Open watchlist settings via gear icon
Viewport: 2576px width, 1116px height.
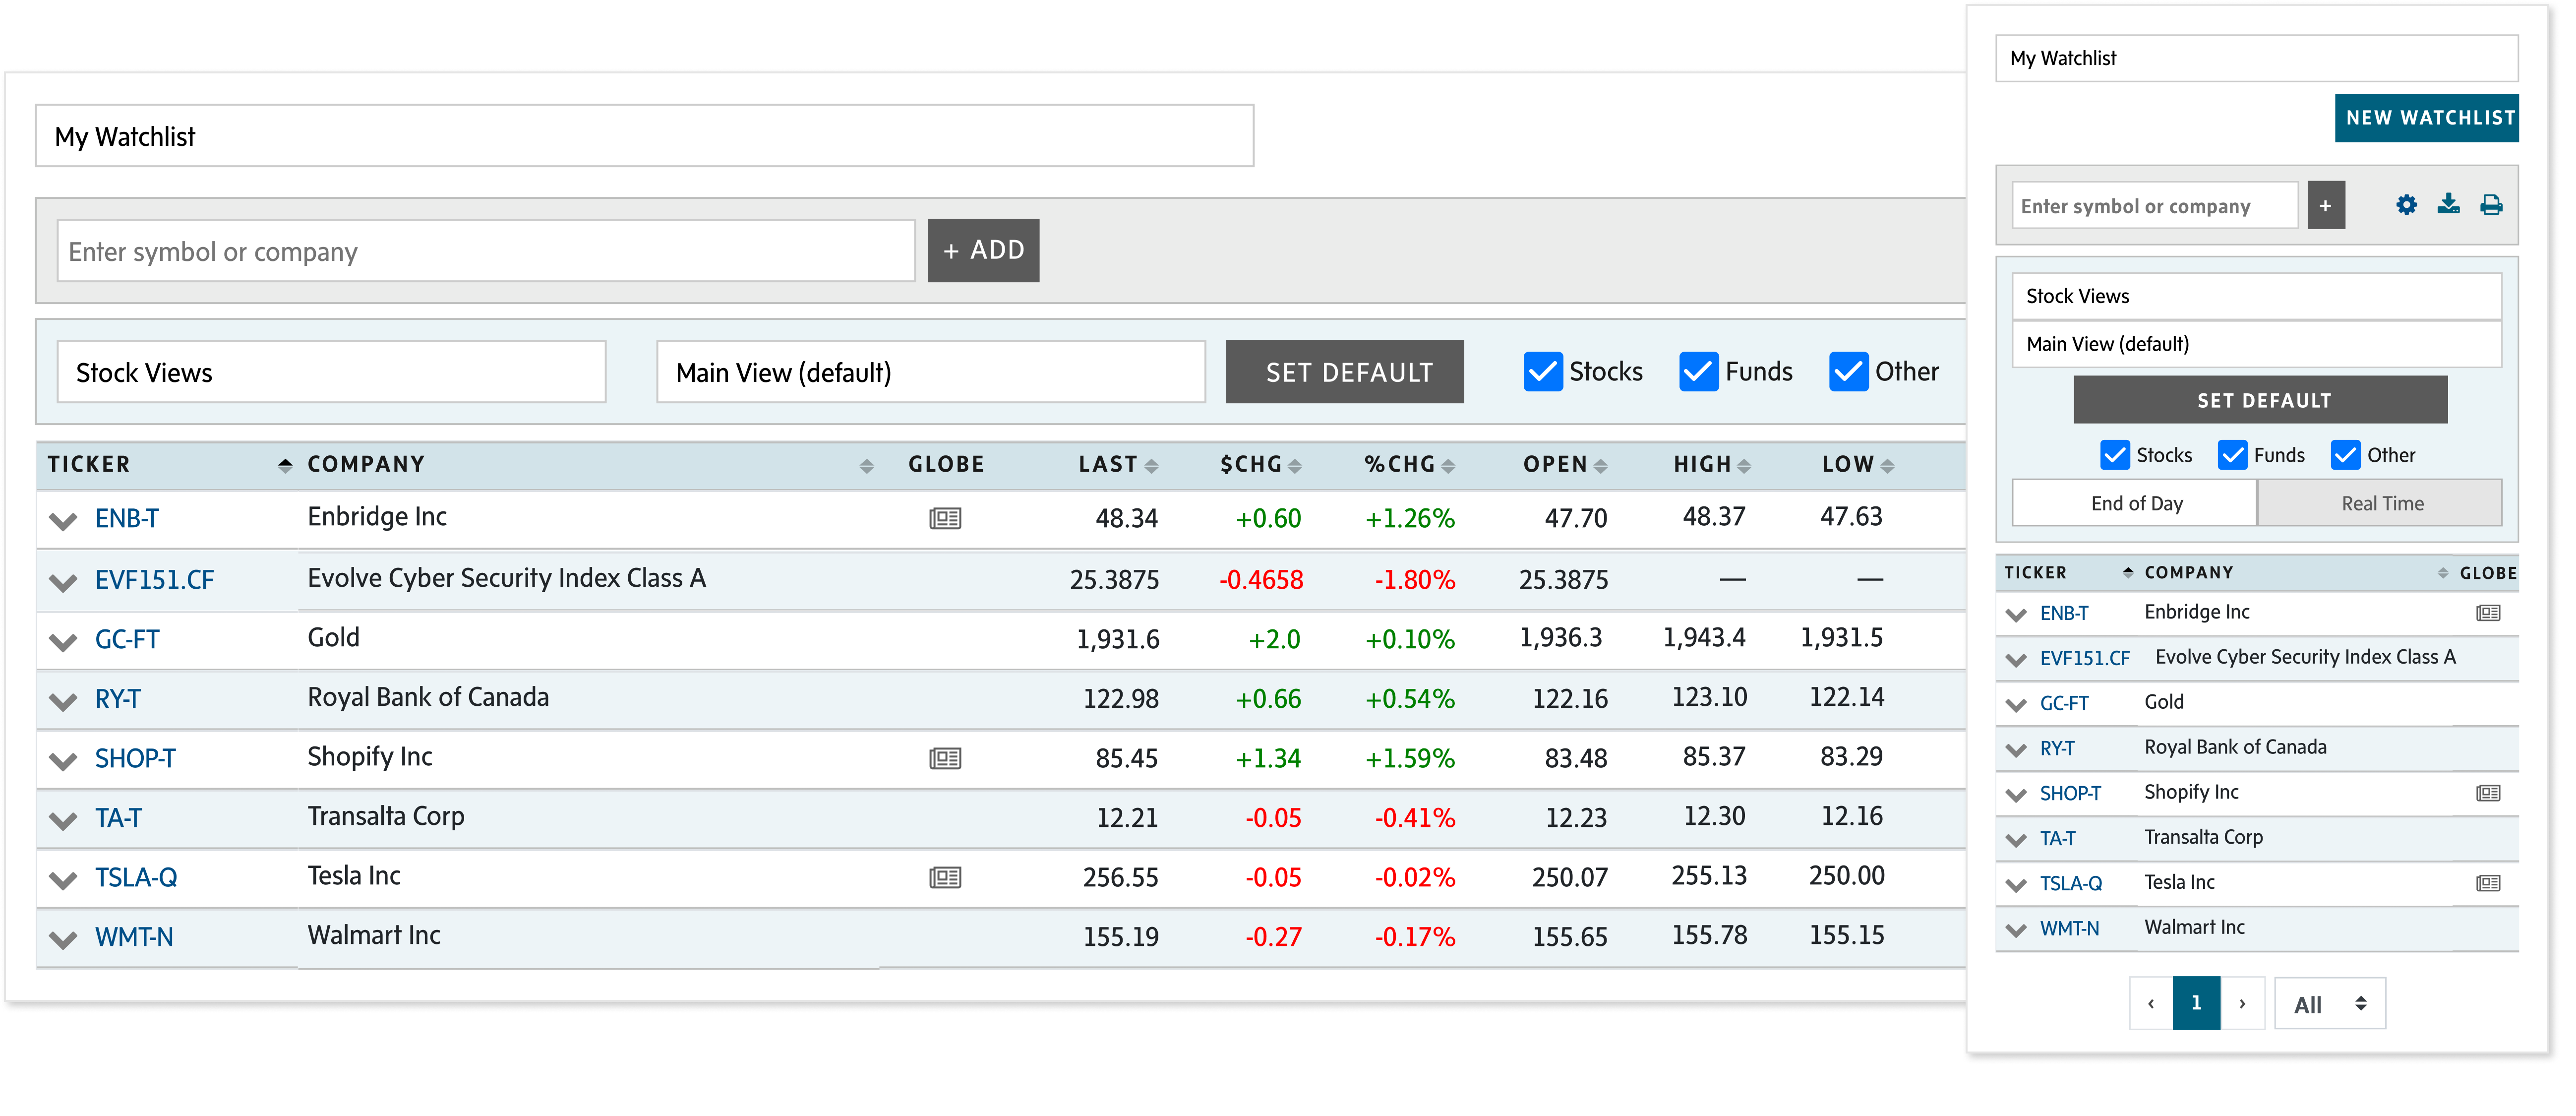point(2406,204)
